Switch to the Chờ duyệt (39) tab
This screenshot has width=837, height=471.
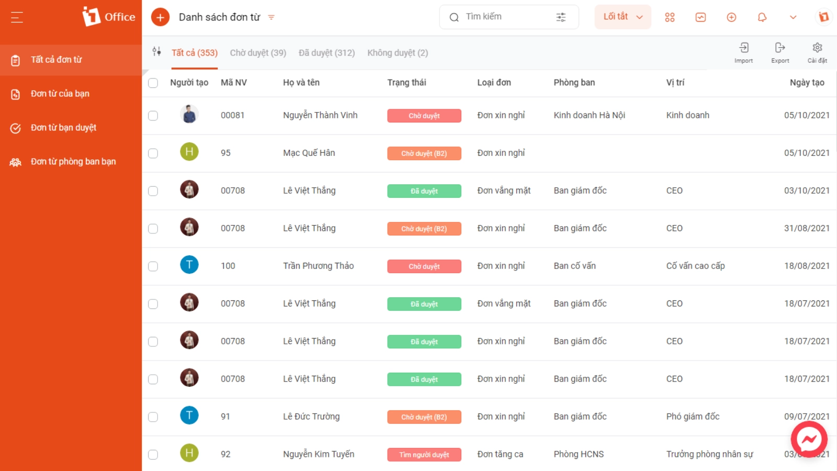pyautogui.click(x=258, y=53)
